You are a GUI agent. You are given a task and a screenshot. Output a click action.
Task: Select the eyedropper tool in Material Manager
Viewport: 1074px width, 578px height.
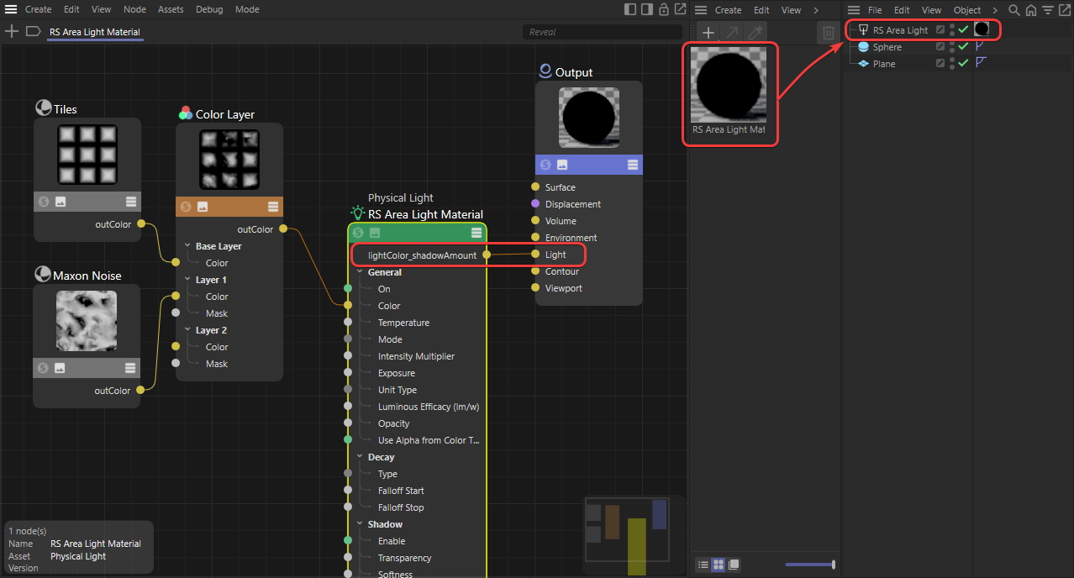pos(755,32)
